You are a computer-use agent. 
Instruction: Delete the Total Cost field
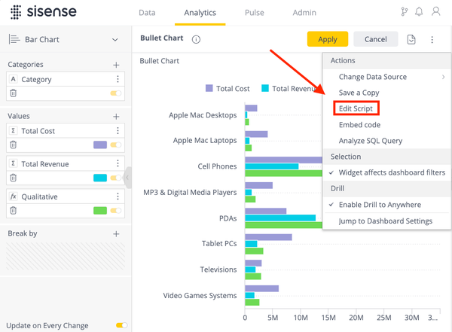point(14,145)
